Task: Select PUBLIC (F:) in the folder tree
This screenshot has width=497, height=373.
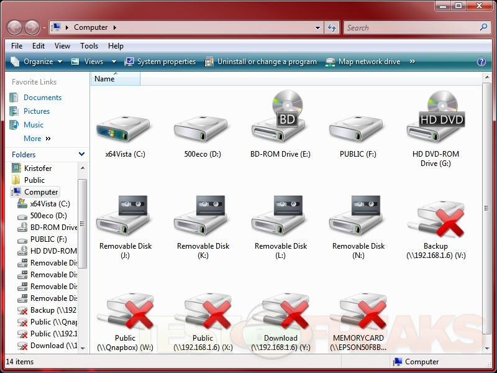Action: pos(48,239)
